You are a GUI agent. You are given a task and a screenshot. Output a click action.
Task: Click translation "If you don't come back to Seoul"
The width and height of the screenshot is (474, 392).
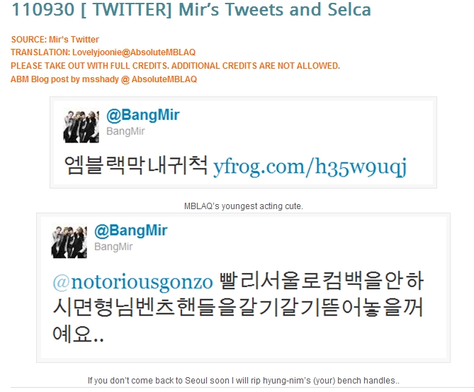pos(243,381)
